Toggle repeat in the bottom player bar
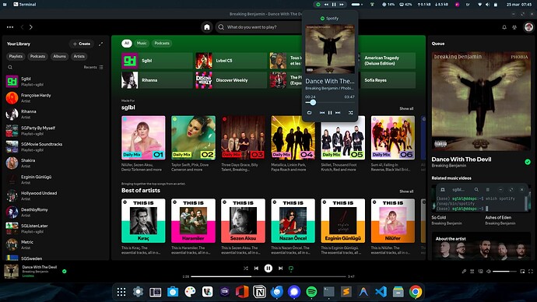 [x=291, y=269]
